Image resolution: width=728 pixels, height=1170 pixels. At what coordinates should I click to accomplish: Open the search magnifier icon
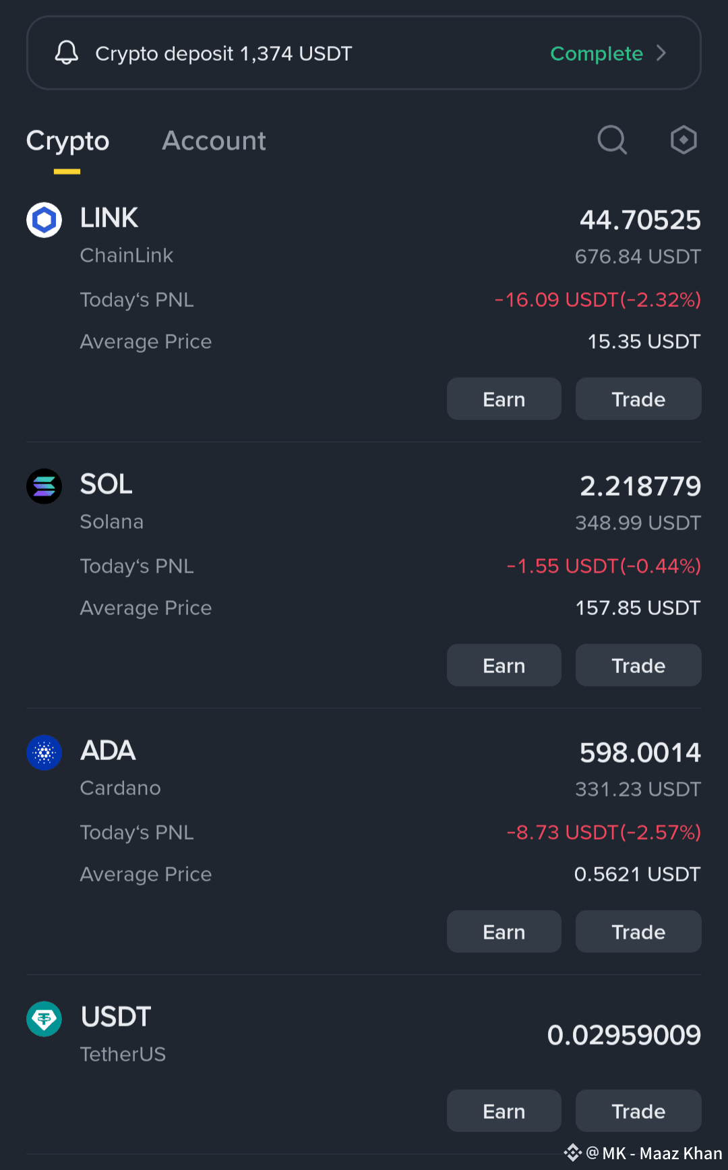(612, 140)
